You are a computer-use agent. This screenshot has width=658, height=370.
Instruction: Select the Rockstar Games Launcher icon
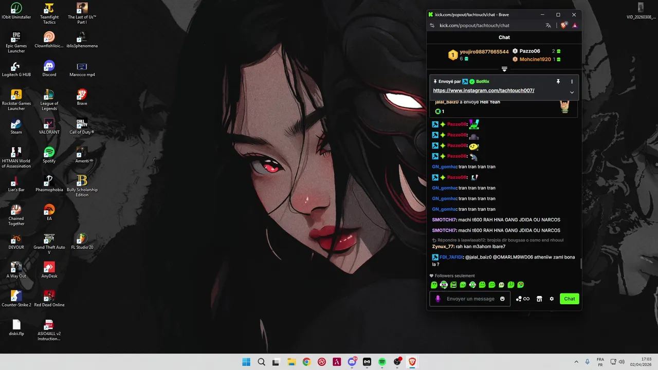pos(16,100)
